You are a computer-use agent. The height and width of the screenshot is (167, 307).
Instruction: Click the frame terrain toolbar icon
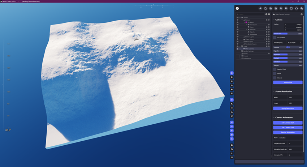click(x=291, y=8)
